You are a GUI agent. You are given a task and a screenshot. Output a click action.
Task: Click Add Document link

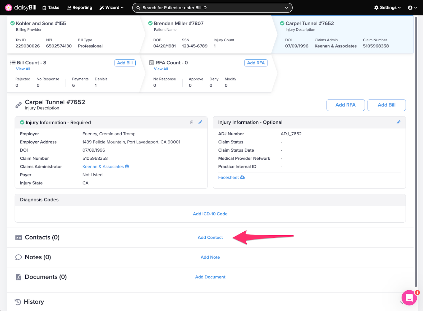[x=210, y=277]
